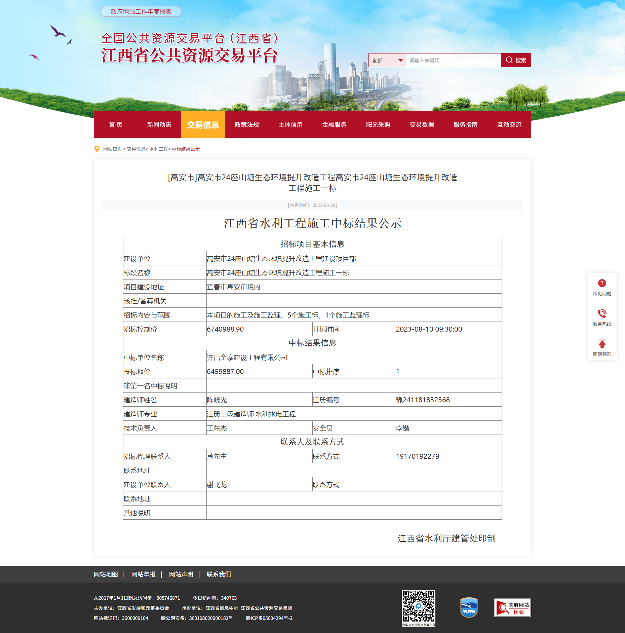The width and height of the screenshot is (625, 633).
Task: Click the safety officer 李锴 cell
Action: 448,428
